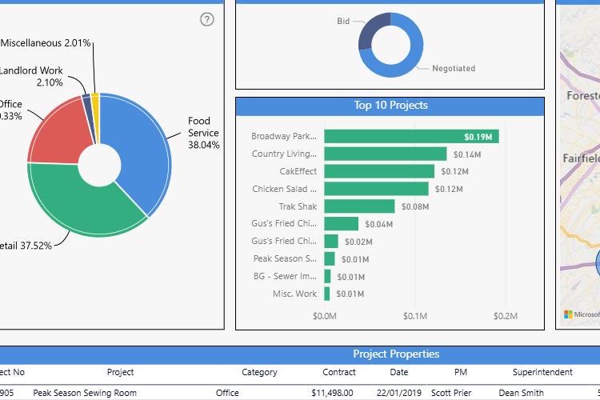This screenshot has width=600, height=400.
Task: Select the $0.02M Gus's Fried Chicken bar
Action: click(x=331, y=242)
